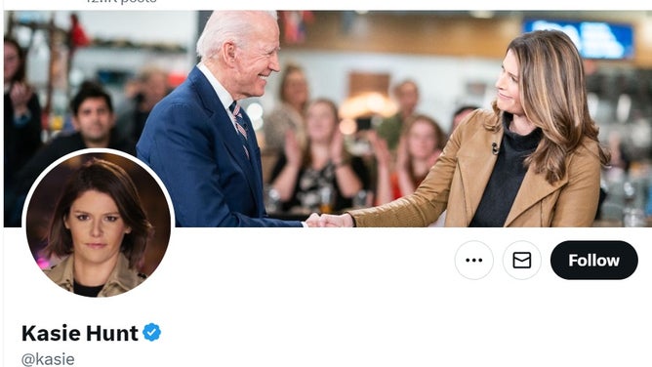652x367 pixels.
Task: Click the applauding woman in banner center
Action: pyautogui.click(x=319, y=158)
